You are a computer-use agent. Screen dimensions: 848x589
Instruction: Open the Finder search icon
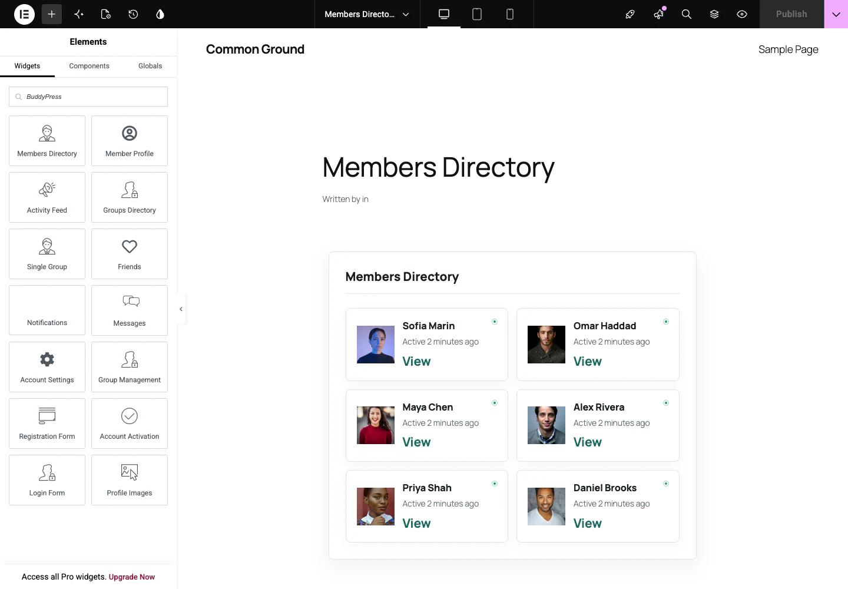687,14
